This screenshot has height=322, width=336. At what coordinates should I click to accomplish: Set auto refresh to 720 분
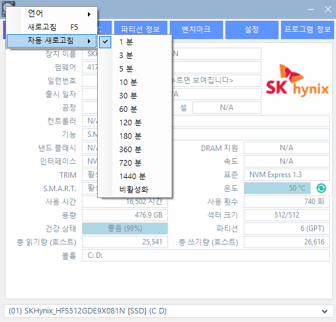(134, 163)
